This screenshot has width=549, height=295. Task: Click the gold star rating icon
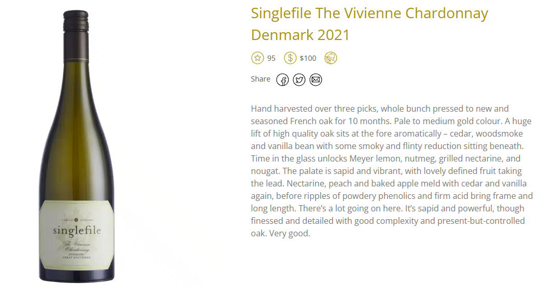pyautogui.click(x=257, y=58)
